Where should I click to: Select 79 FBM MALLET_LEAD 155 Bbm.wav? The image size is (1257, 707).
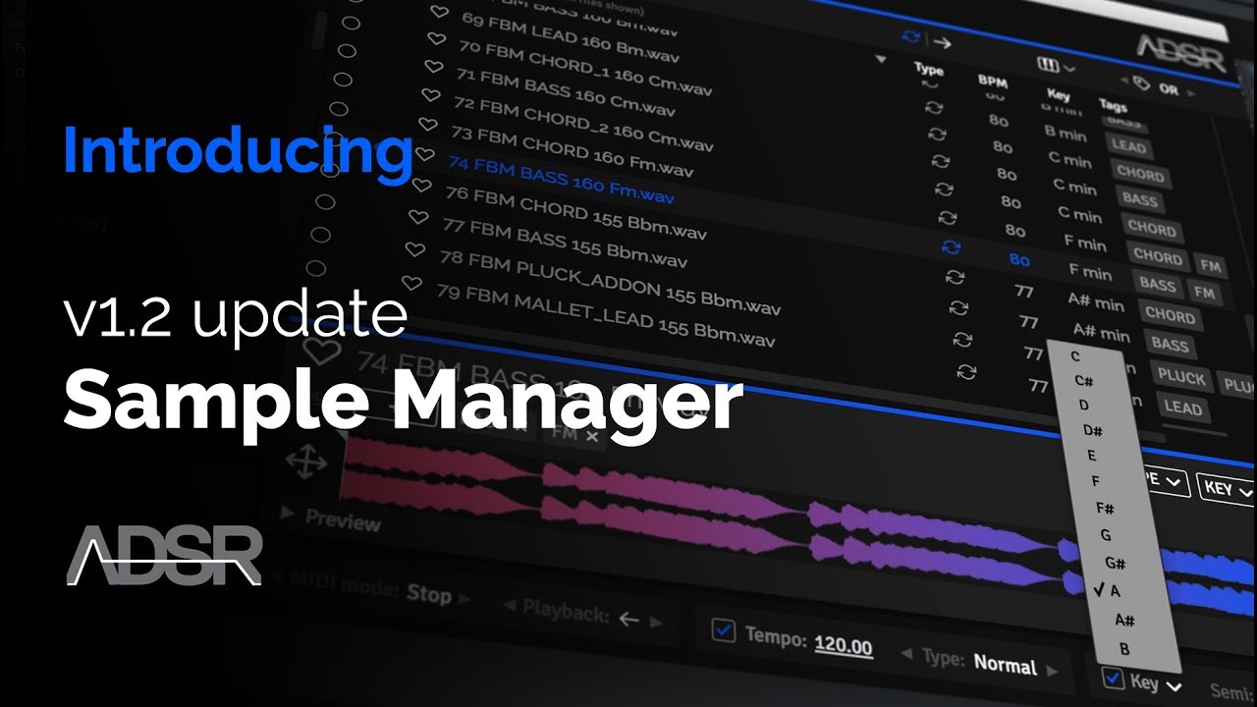(606, 313)
